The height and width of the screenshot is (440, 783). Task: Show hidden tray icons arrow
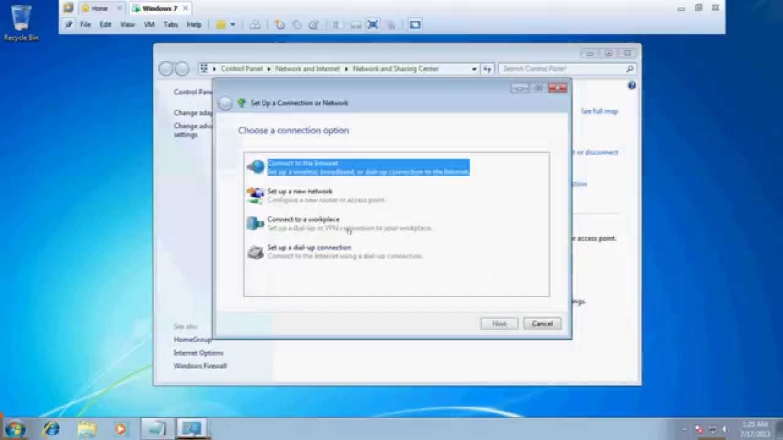(685, 429)
